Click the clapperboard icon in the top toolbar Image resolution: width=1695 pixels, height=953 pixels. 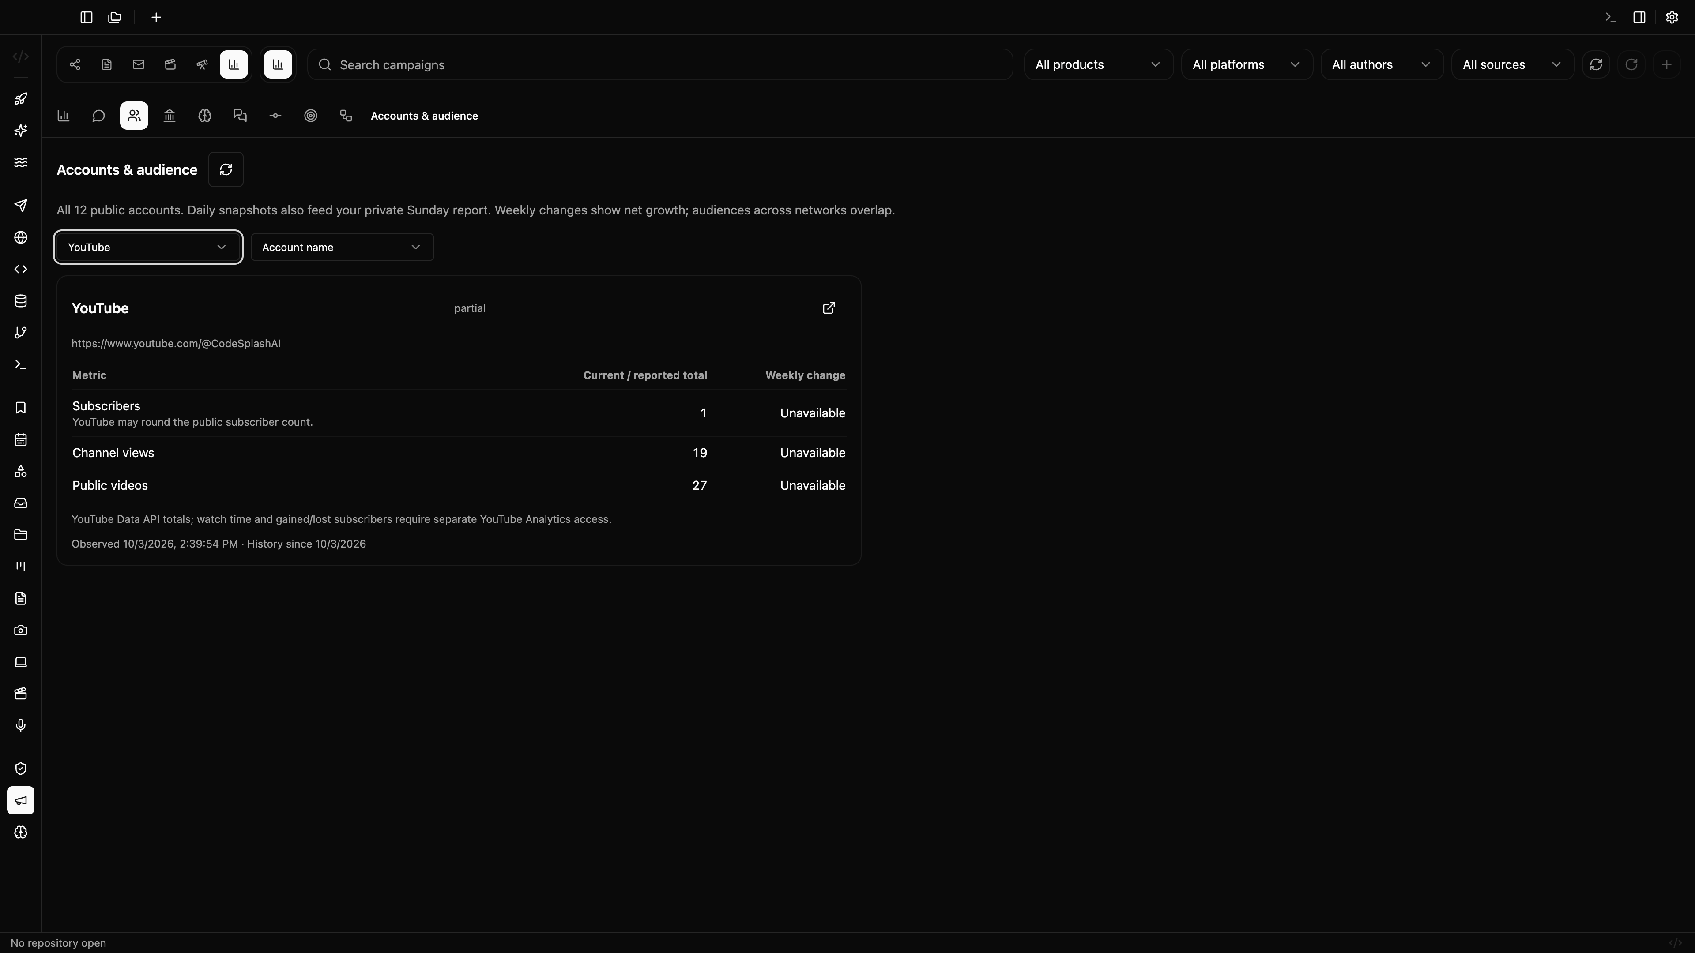[170, 64]
